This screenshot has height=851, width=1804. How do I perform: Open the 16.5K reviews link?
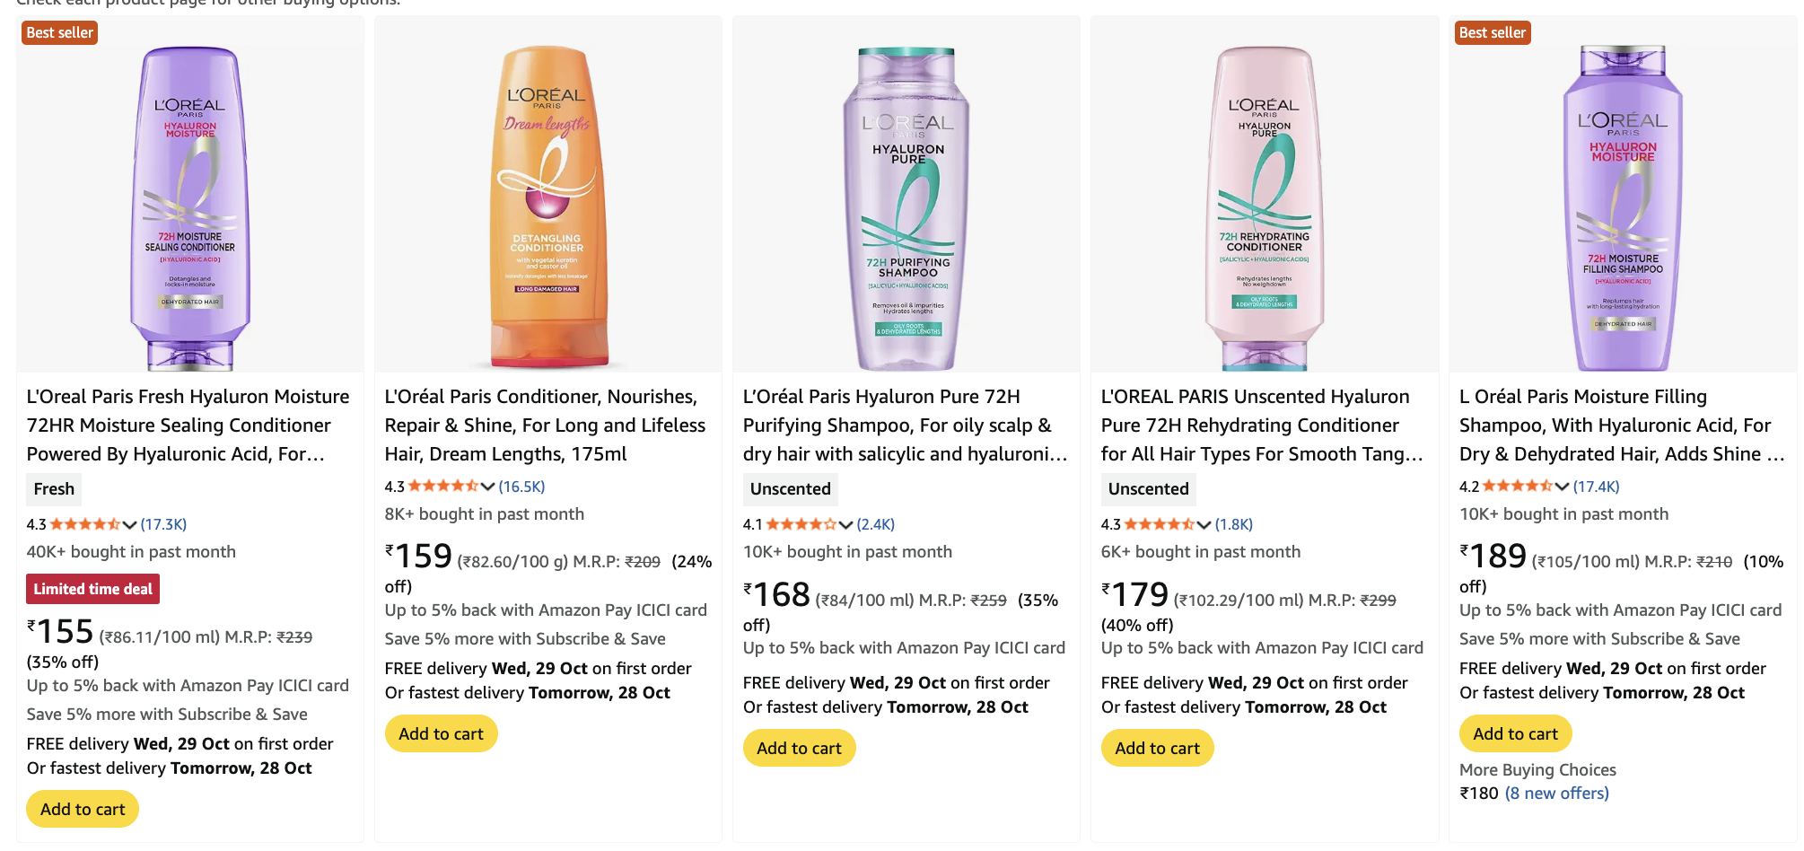click(x=521, y=487)
